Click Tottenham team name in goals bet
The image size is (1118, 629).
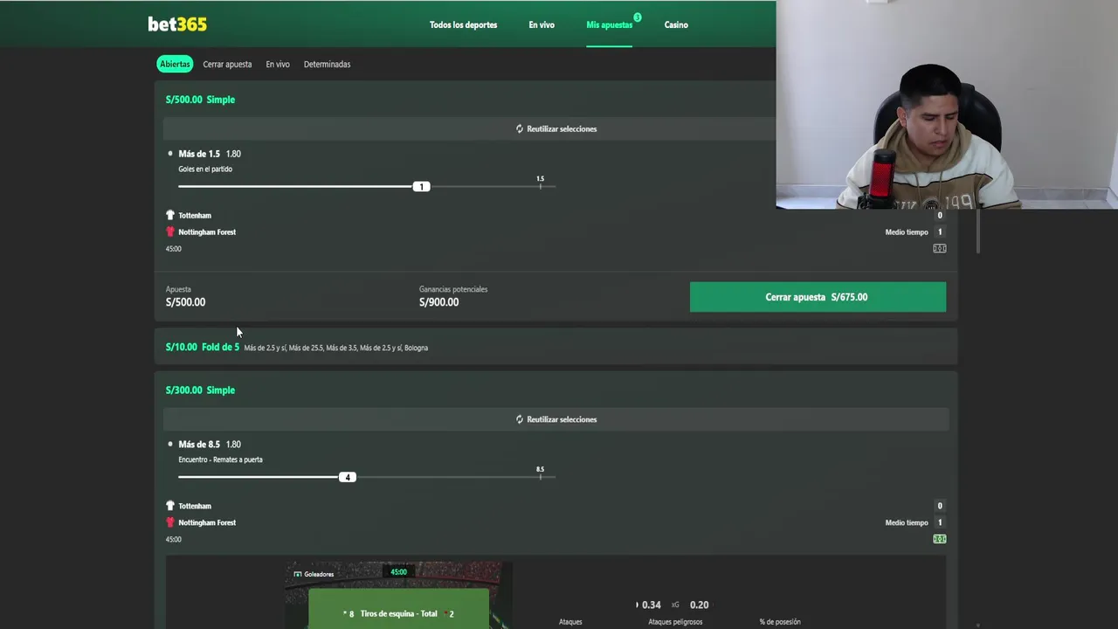[195, 215]
